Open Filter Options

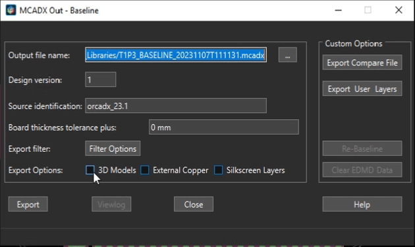point(113,148)
